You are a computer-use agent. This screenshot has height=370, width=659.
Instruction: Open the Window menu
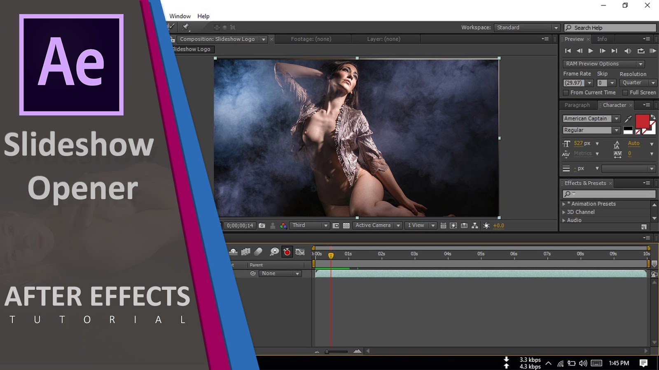coord(180,16)
